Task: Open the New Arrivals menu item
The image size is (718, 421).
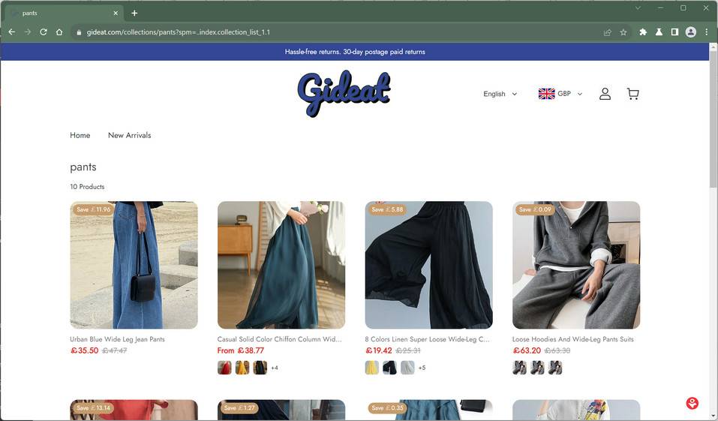Action: pyautogui.click(x=130, y=135)
